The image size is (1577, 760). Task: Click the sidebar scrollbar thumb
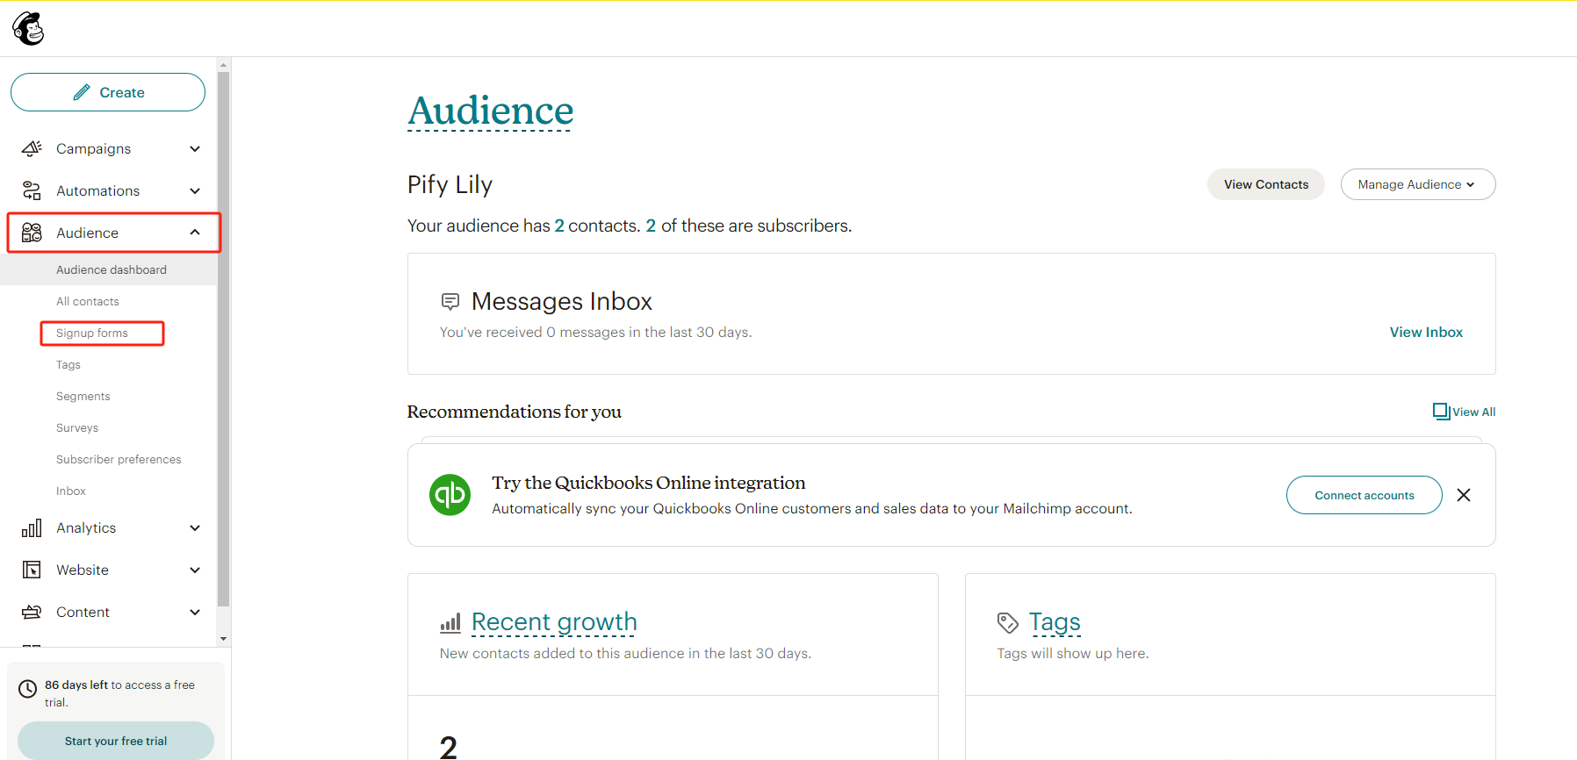click(x=224, y=339)
